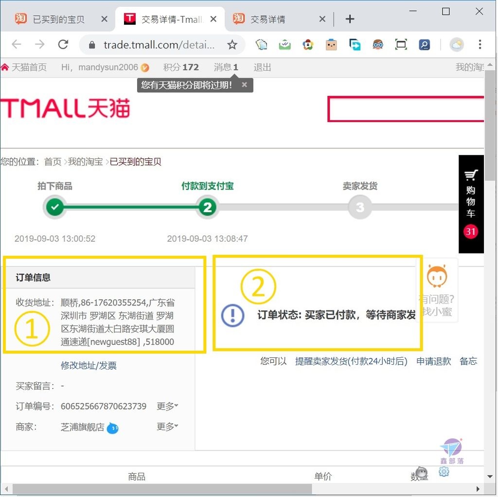
Task: Go forward in browser history
Action: pos(40,44)
